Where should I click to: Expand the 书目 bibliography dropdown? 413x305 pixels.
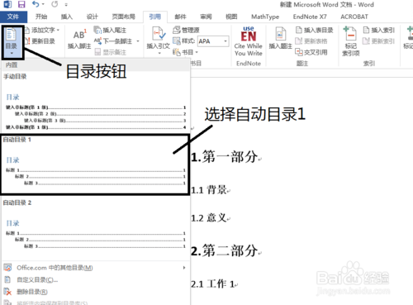[x=197, y=52]
